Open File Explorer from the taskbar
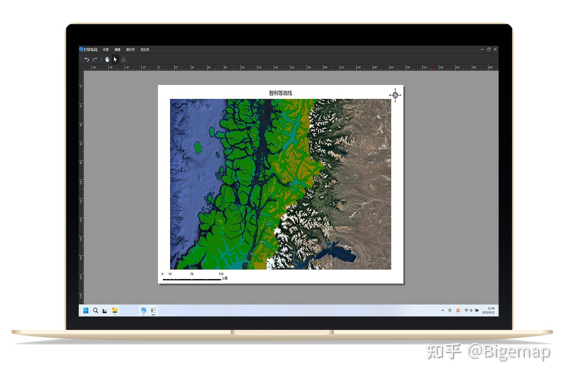This screenshot has height=377, width=565. pos(114,311)
